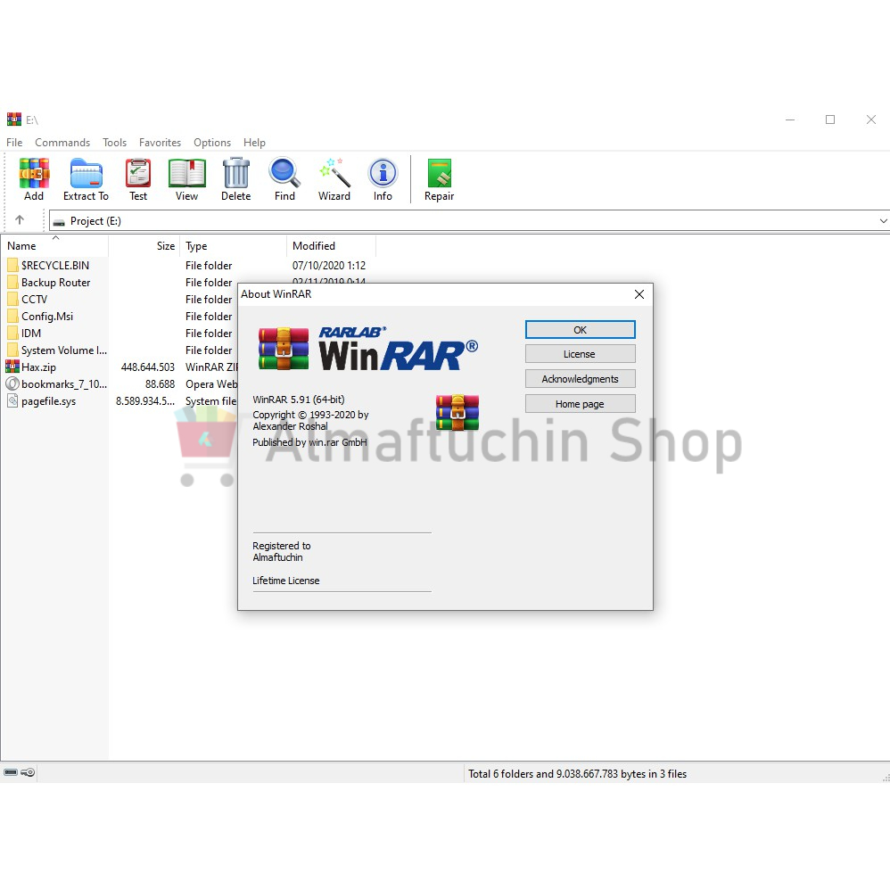This screenshot has width=890, height=890.
Task: Sort files by the Size column header
Action: tap(144, 246)
